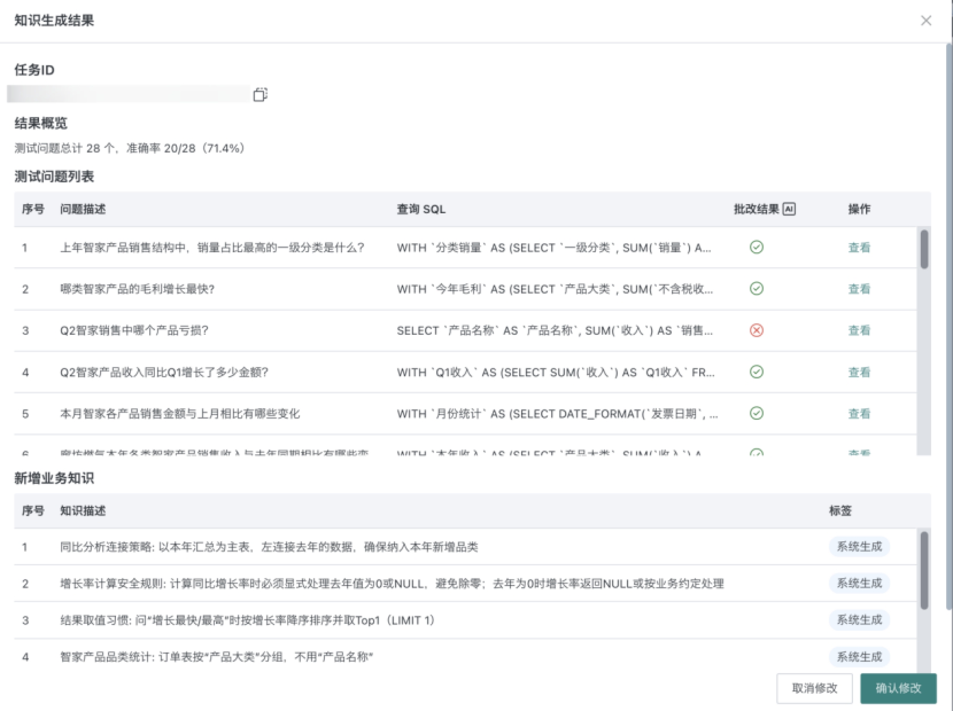Click knowledge row '智家产品品类统计'
Viewport: 953px width, 711px height.
[465, 657]
